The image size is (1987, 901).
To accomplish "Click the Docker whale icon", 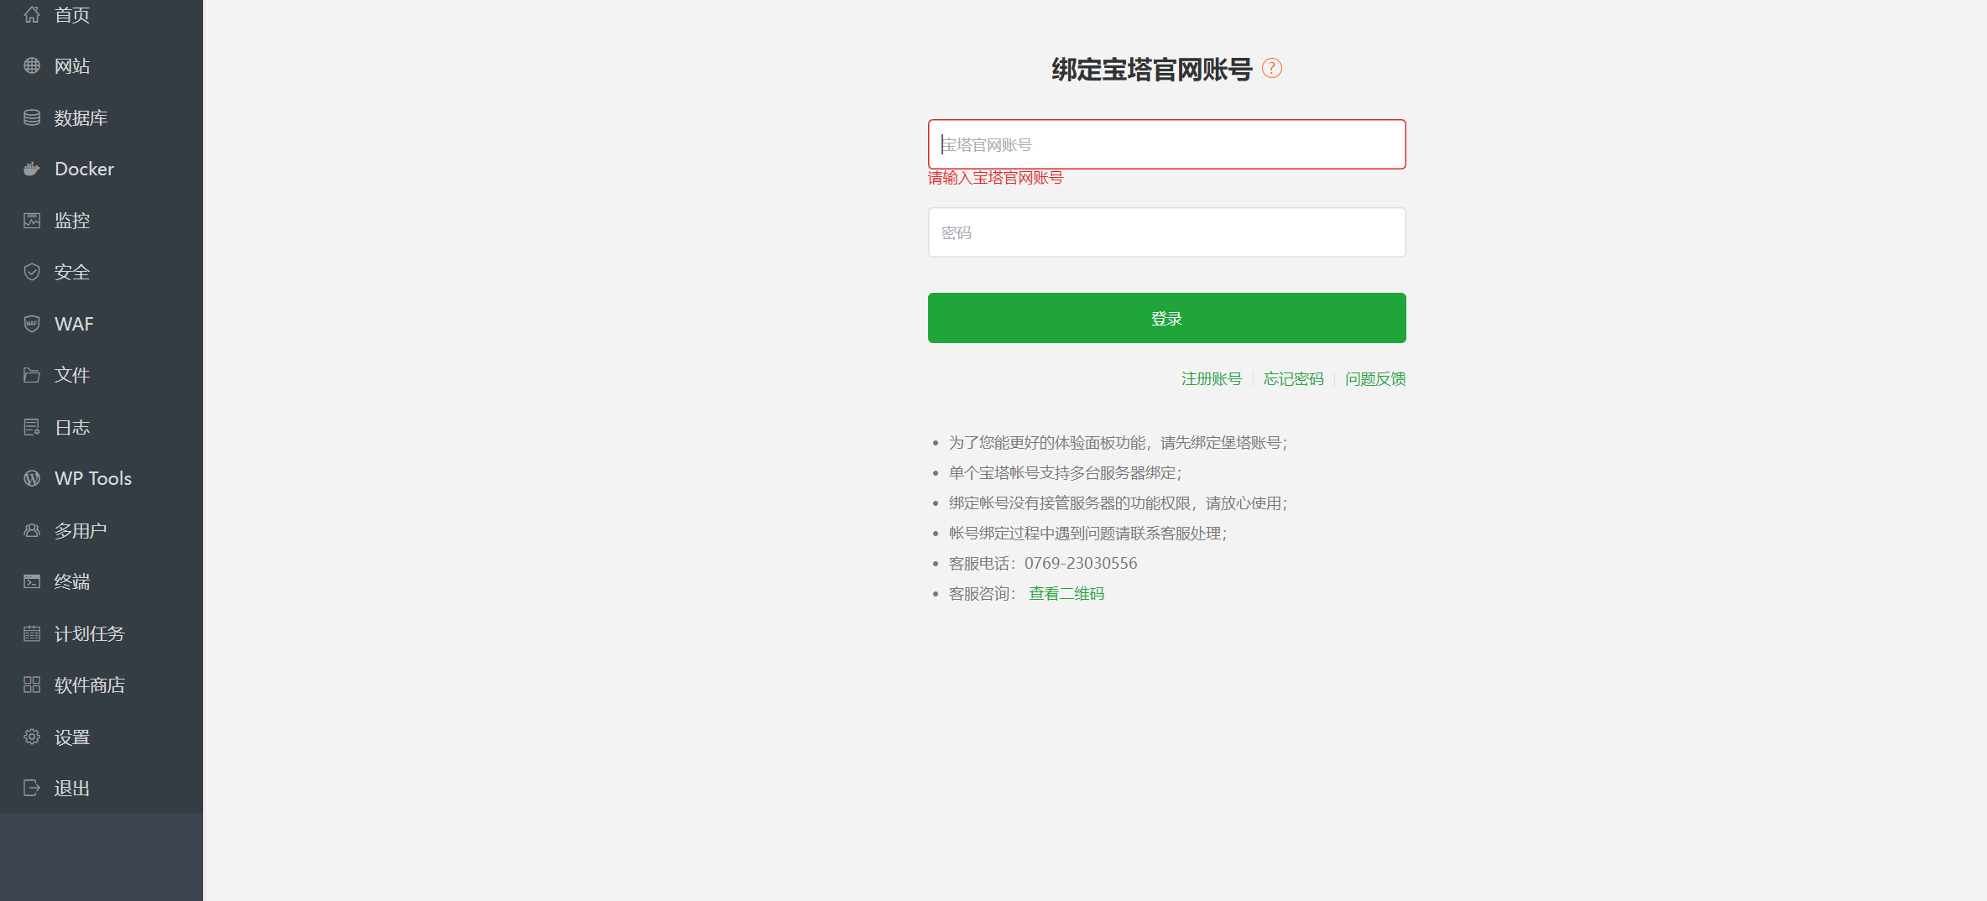I will click(x=32, y=169).
